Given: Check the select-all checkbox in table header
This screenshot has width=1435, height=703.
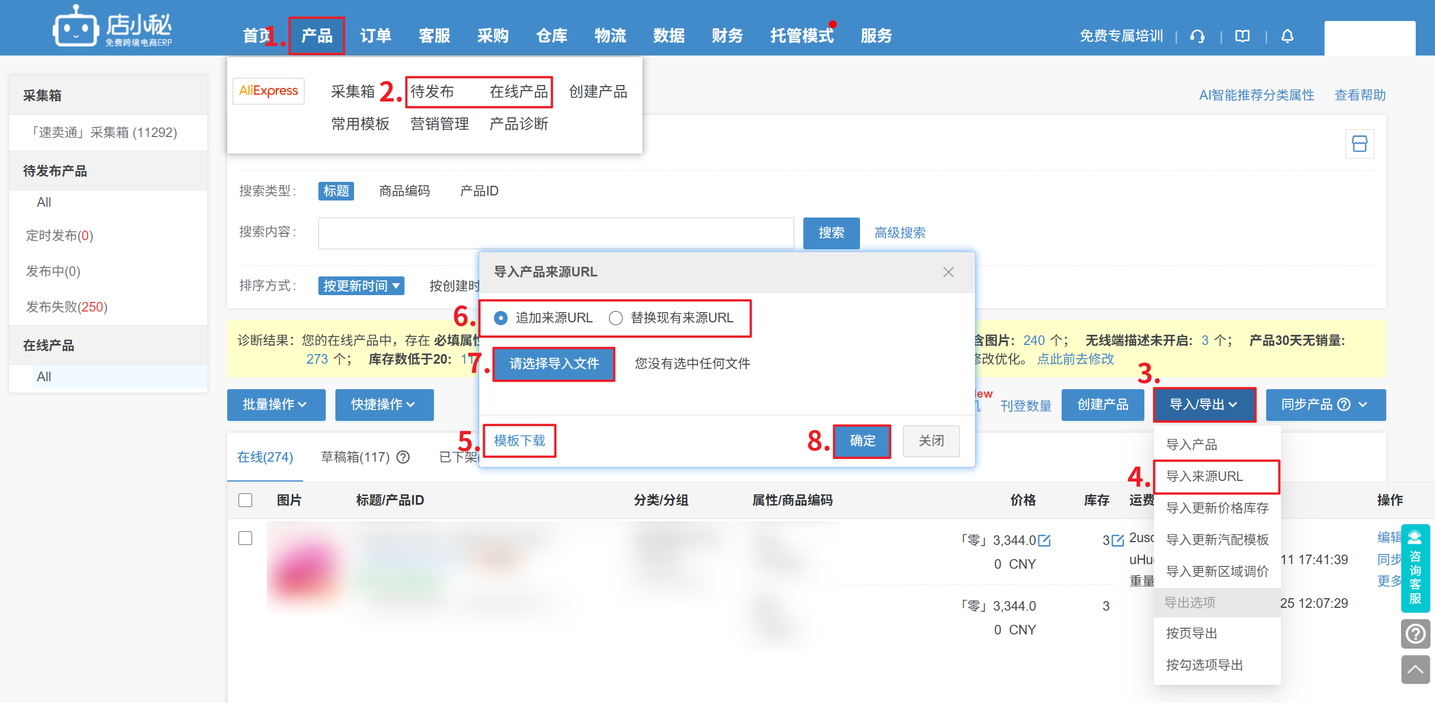Looking at the screenshot, I should (245, 500).
